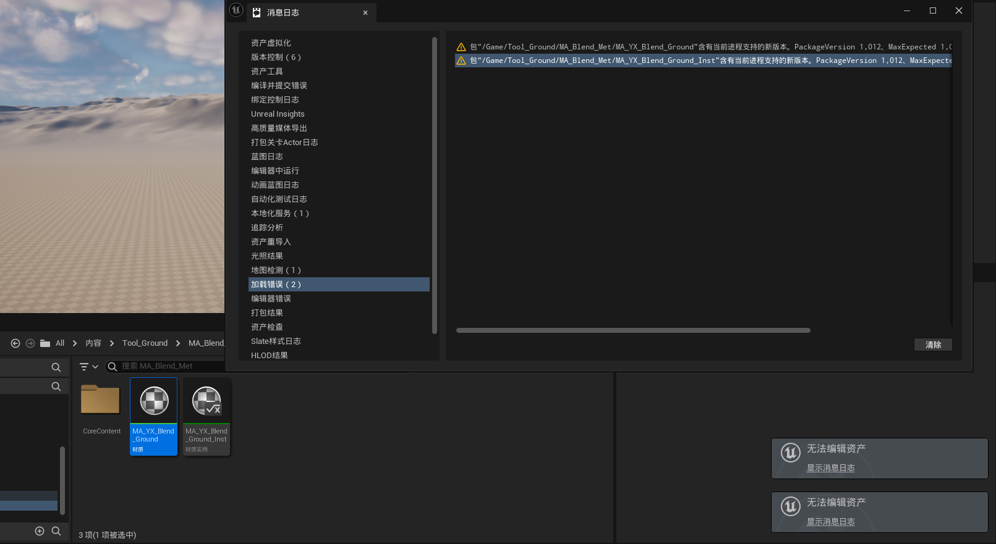Click sources panel vertical scrollbar
Screen dimensions: 996x544
[x=62, y=480]
